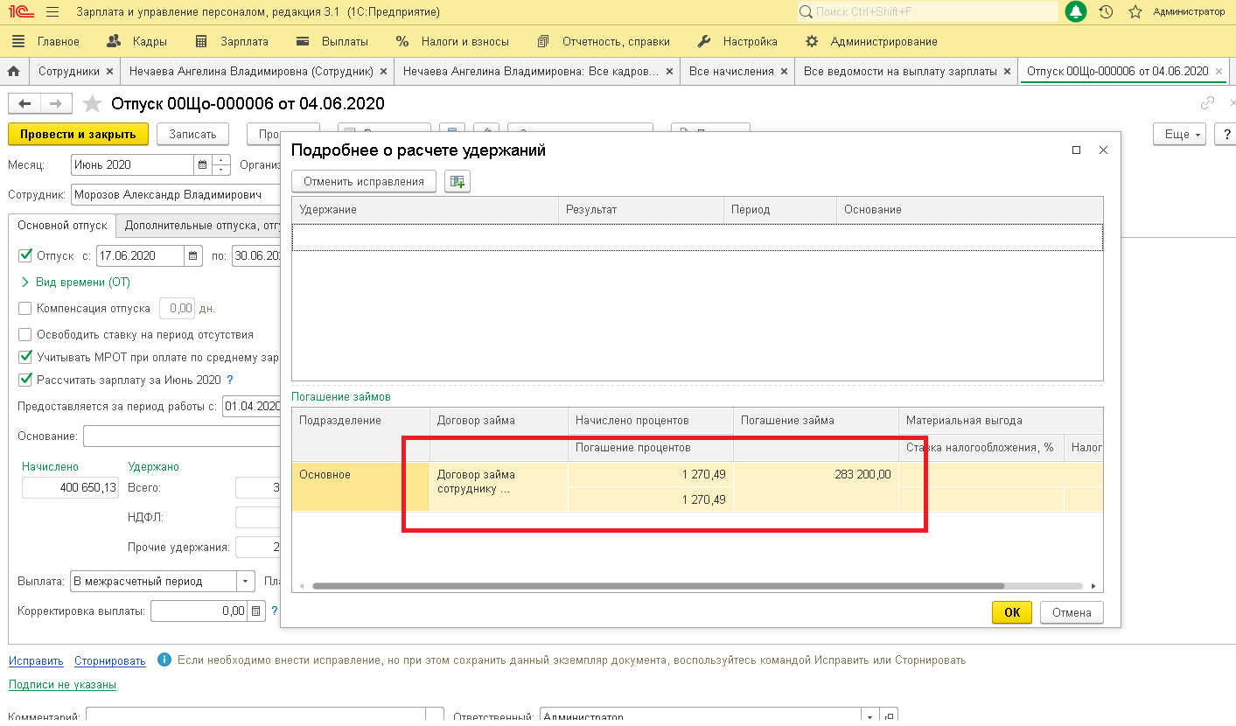Increase month with stepper up arrow
The width and height of the screenshot is (1236, 726).
(222, 160)
